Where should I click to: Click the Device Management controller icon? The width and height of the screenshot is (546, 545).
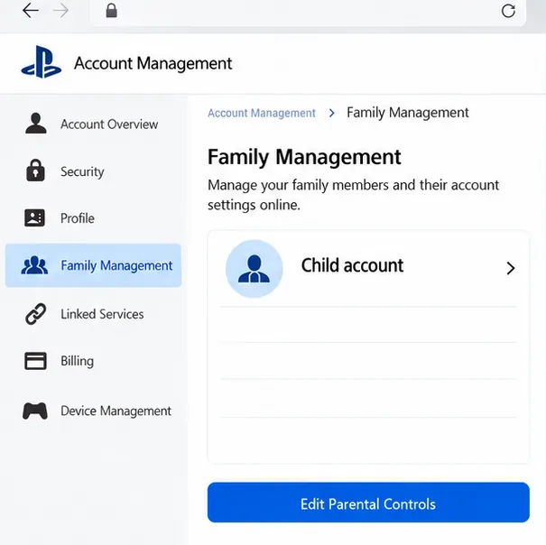[x=35, y=411]
